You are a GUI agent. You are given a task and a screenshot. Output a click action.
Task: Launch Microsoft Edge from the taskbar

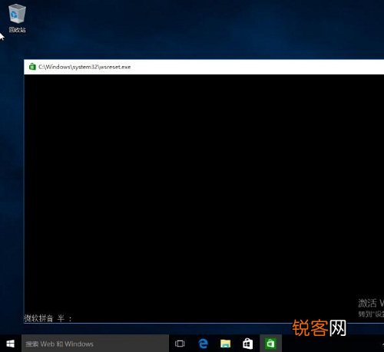coord(203,344)
